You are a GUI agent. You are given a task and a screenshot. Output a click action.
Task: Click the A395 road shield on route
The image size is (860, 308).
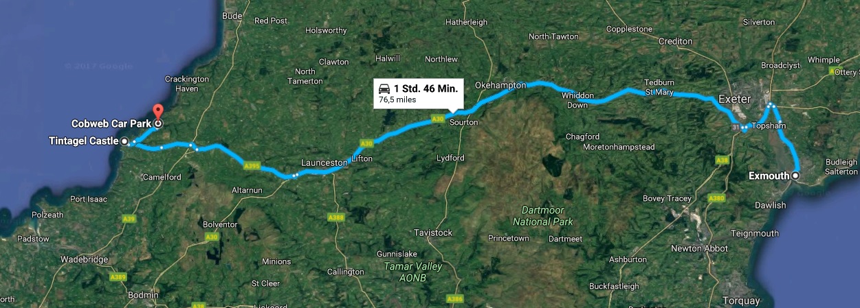click(251, 165)
